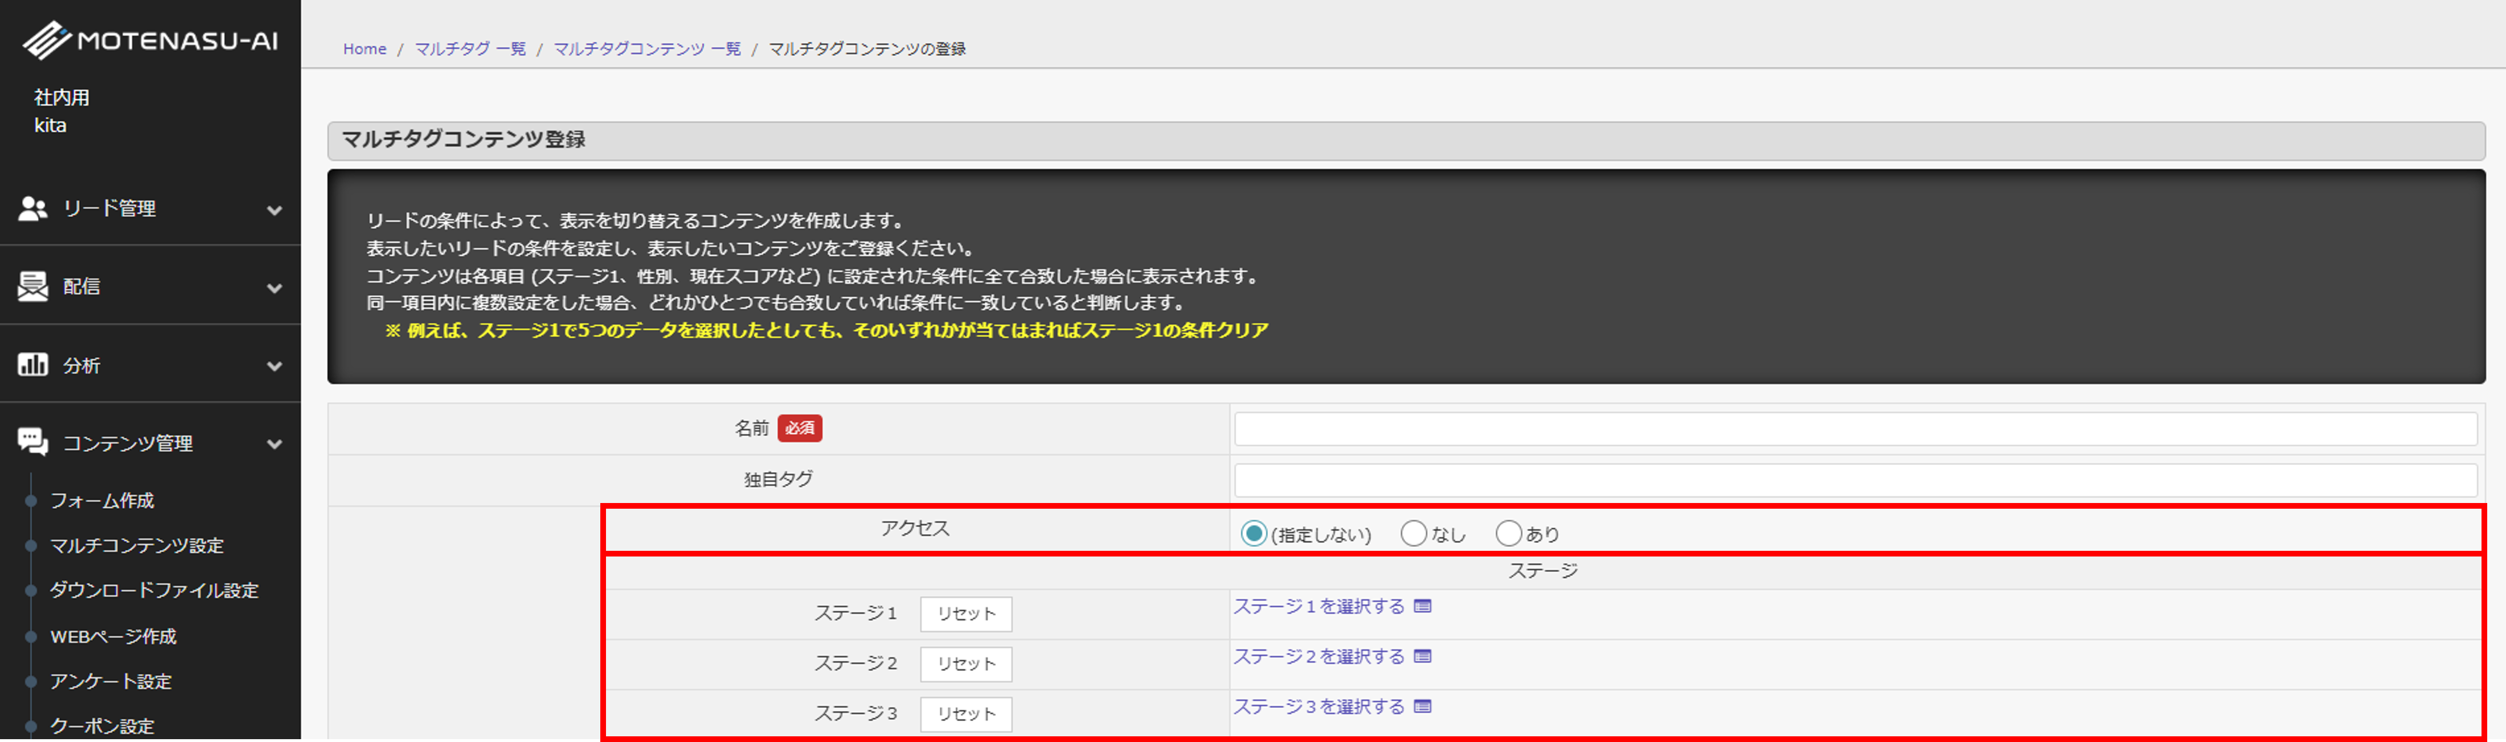This screenshot has height=742, width=2506.
Task: Open マルチコンテンツ設定 sidebar item
Action: click(x=136, y=546)
